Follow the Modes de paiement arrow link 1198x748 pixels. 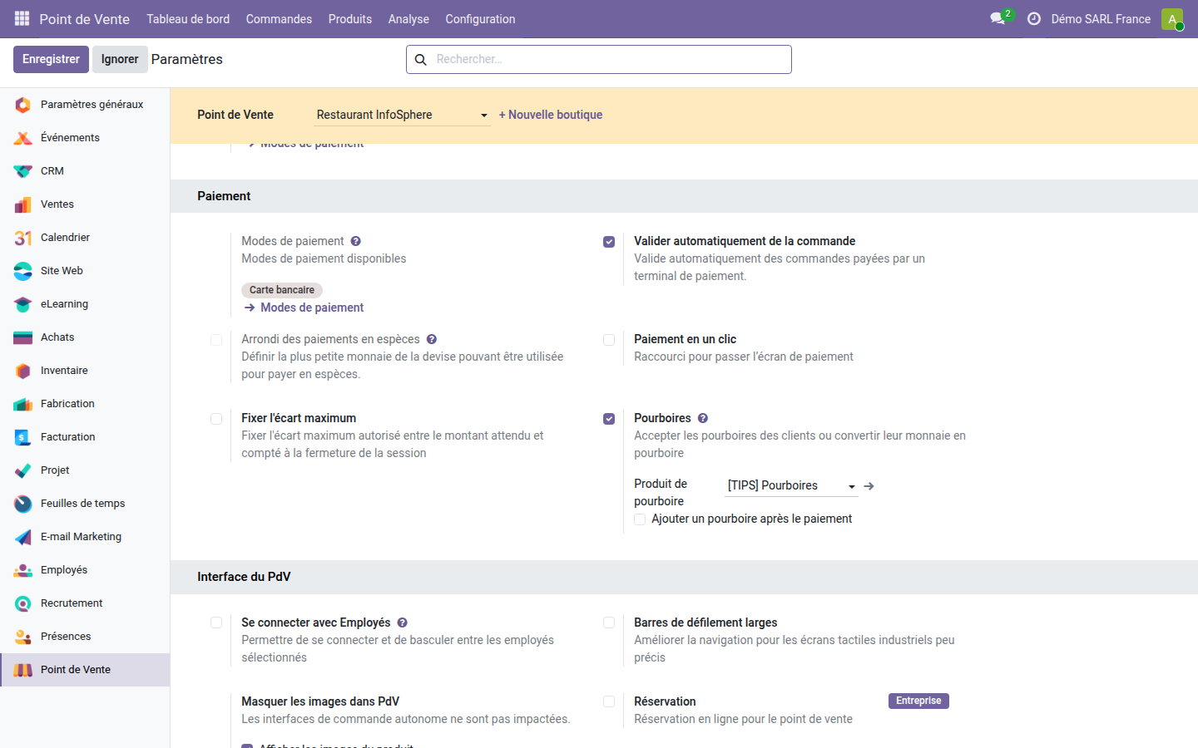point(304,308)
